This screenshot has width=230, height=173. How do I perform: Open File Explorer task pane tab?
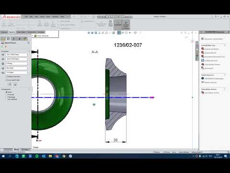pos(197,49)
